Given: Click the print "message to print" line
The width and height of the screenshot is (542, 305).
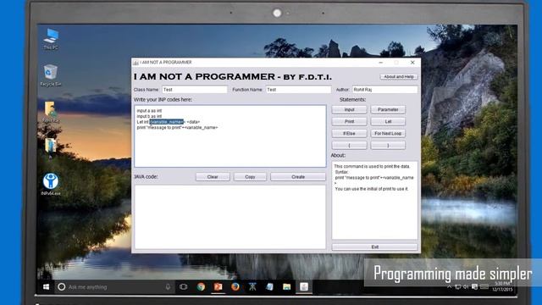Looking at the screenshot, I should 177,127.
